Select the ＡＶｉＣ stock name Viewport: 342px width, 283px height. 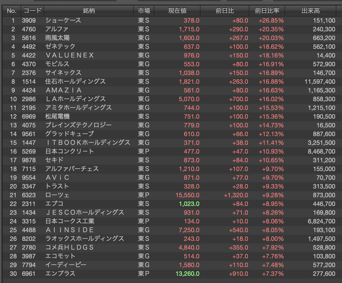tap(57, 178)
